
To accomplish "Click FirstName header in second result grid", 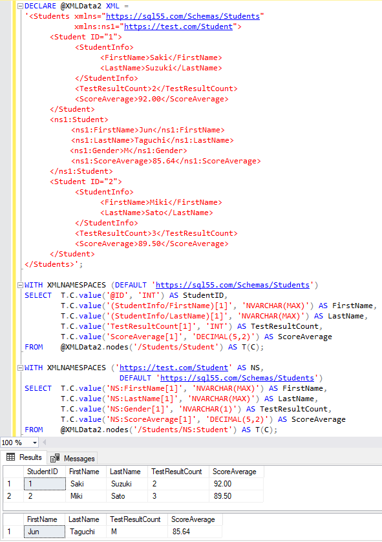I will [44, 519].
